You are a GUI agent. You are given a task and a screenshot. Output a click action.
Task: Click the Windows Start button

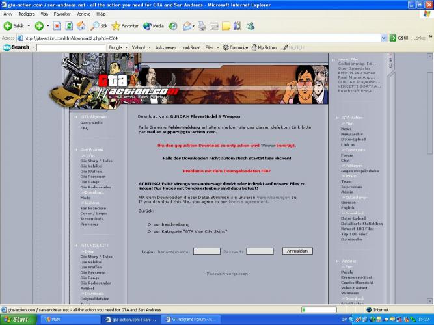pyautogui.click(x=18, y=319)
